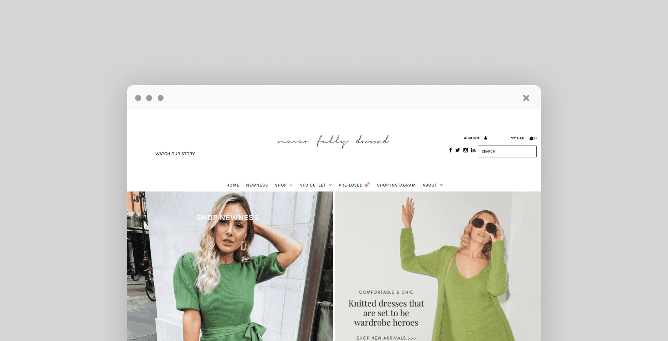
Task: Focus the Search input field
Action: point(507,151)
